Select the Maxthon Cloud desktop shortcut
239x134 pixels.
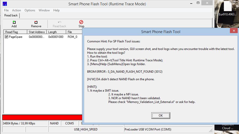tap(228, 127)
